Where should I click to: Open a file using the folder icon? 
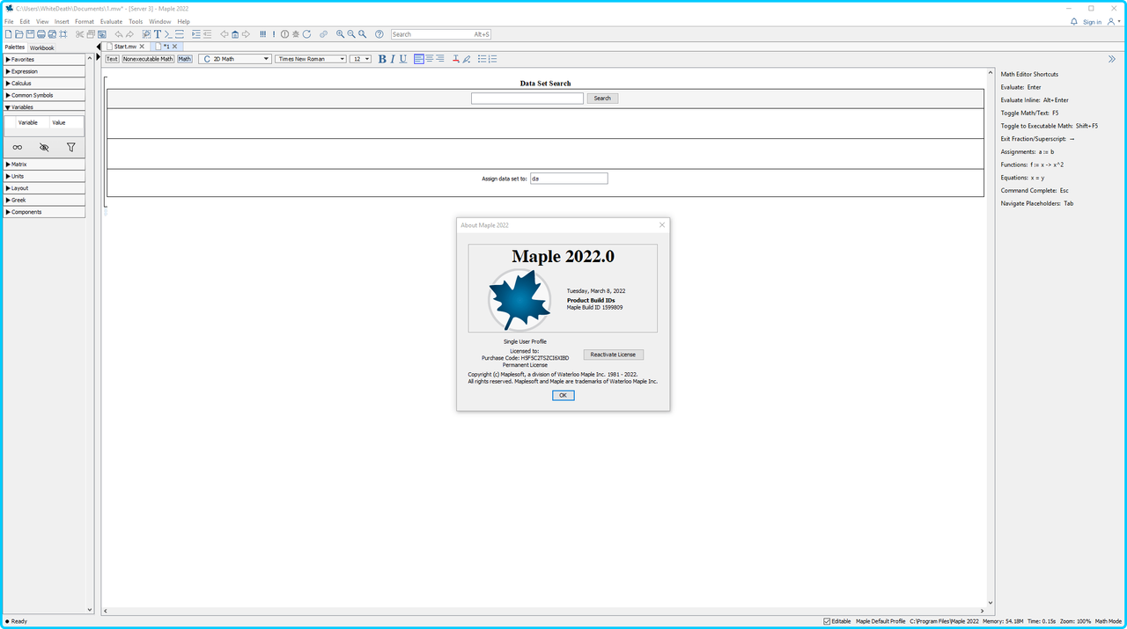[x=18, y=34]
